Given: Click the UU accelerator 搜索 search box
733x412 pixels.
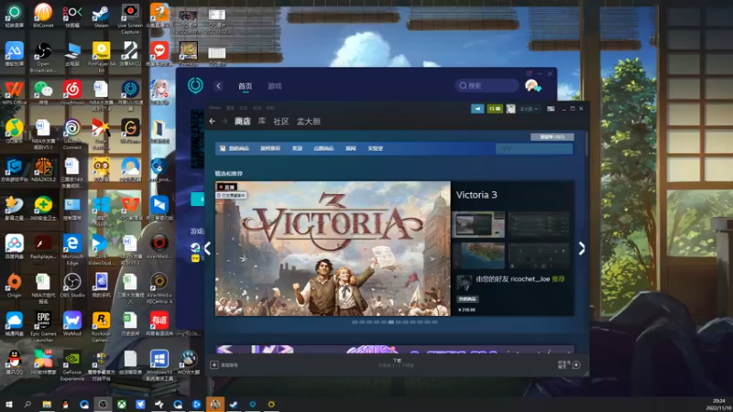Looking at the screenshot, I should 487,85.
